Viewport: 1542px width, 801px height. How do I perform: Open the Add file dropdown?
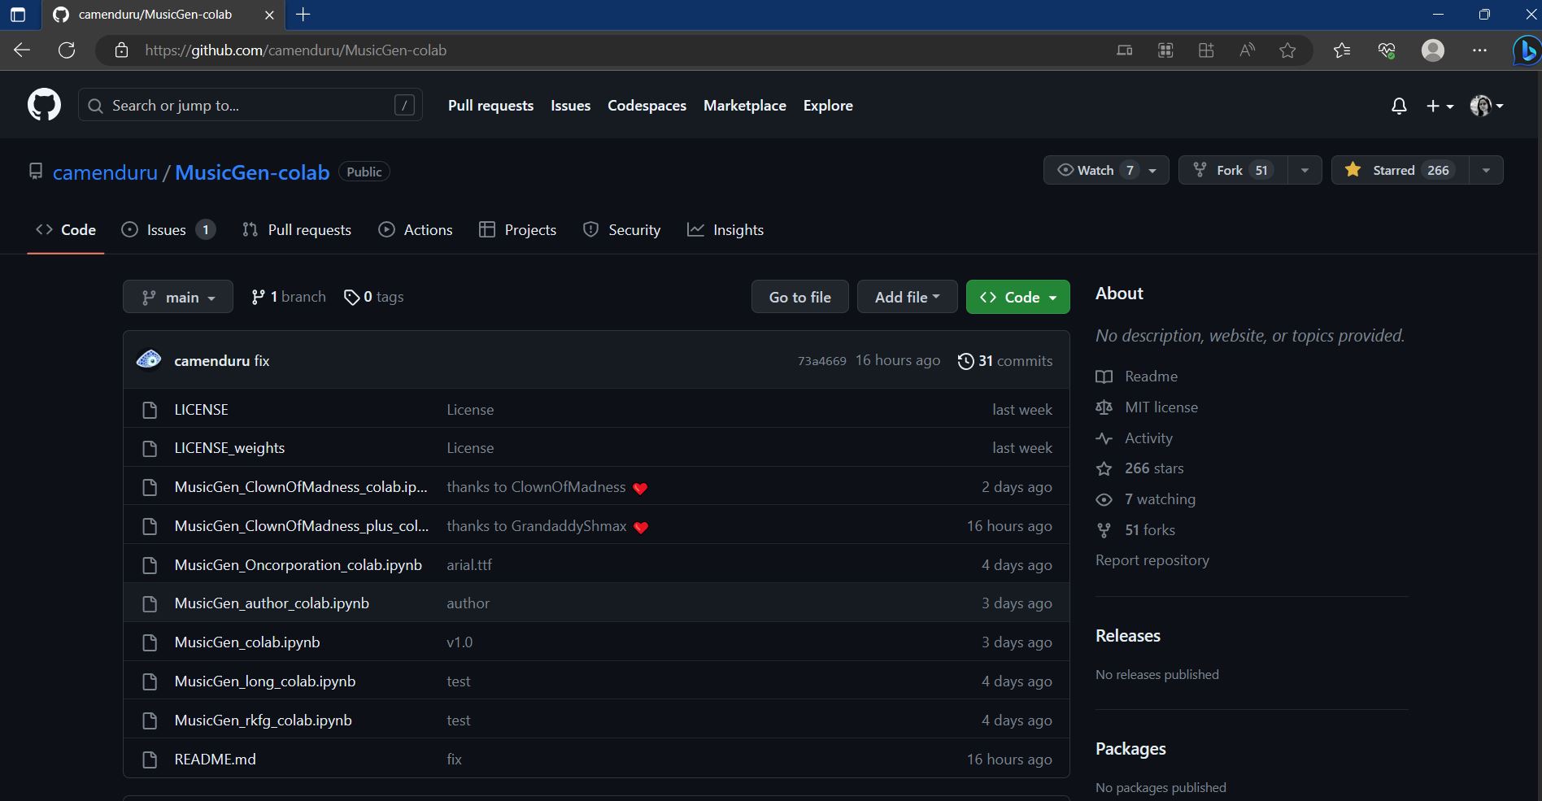tap(907, 297)
